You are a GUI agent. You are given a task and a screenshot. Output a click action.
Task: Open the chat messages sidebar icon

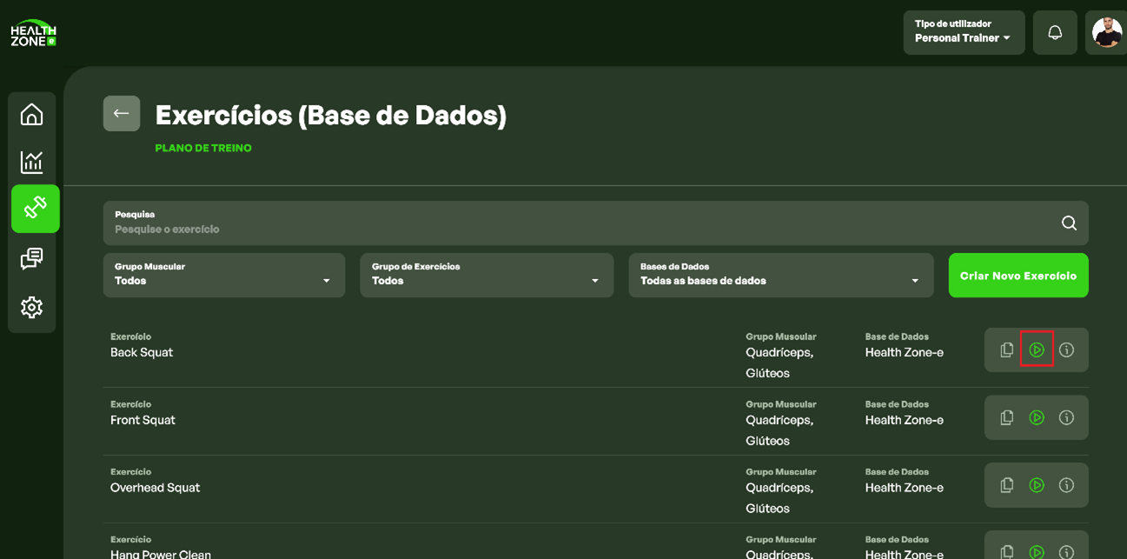pos(32,258)
